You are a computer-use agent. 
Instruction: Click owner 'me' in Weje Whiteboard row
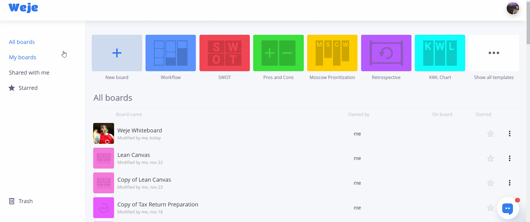click(x=357, y=134)
